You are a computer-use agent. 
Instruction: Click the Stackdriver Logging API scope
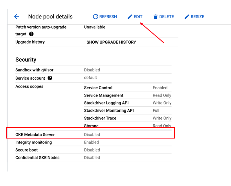tap(106, 103)
